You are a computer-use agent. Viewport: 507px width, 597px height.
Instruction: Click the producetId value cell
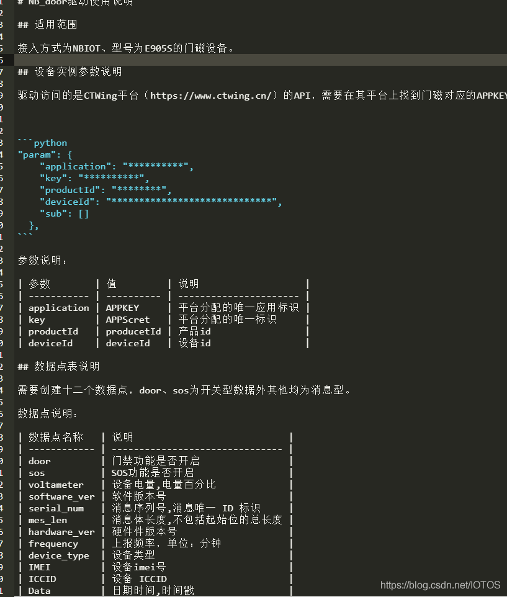click(x=133, y=331)
